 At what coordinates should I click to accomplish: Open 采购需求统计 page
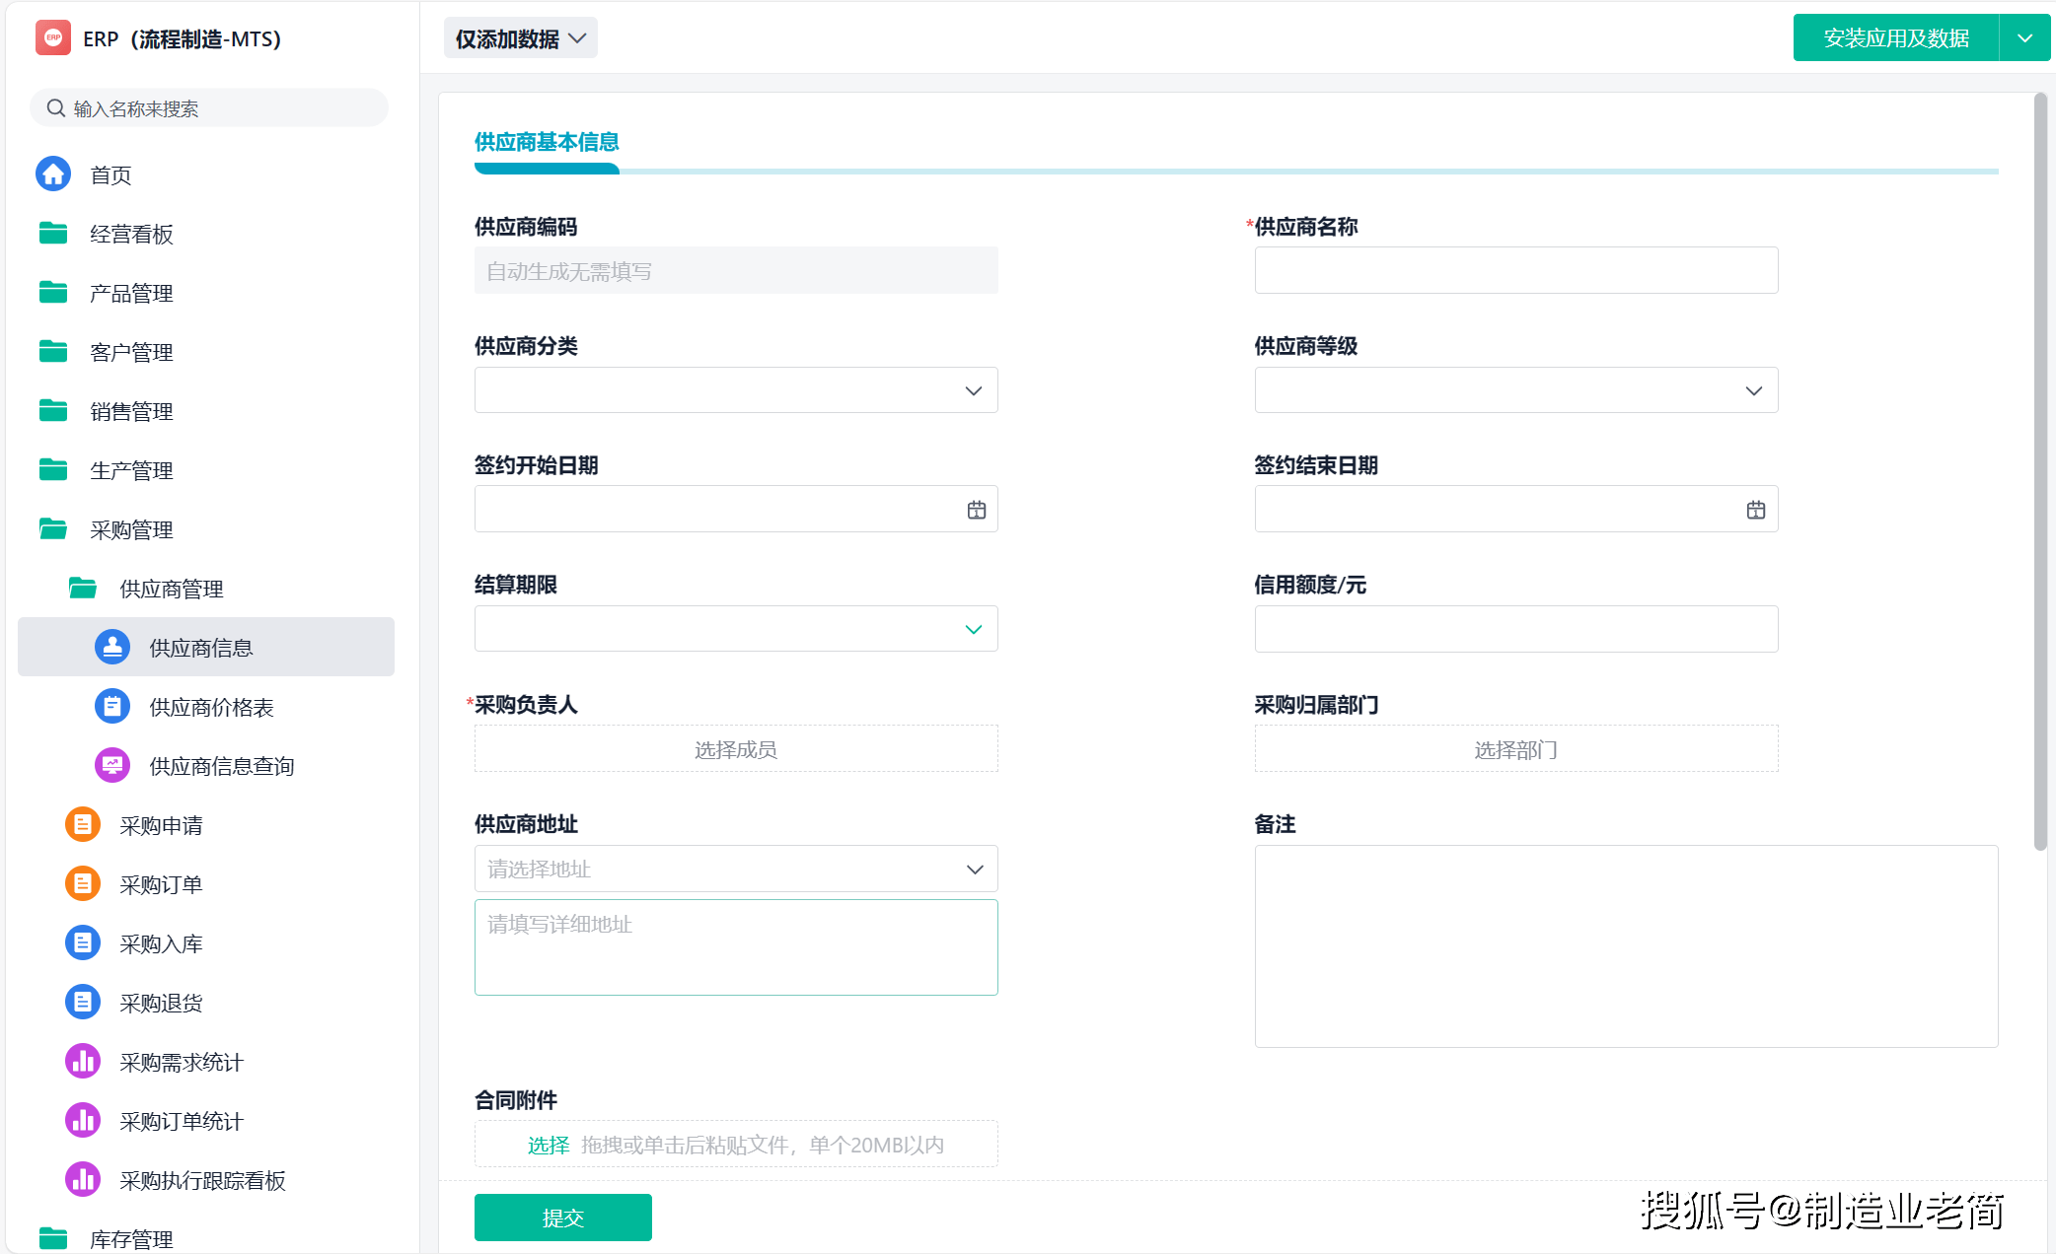[x=206, y=1062]
